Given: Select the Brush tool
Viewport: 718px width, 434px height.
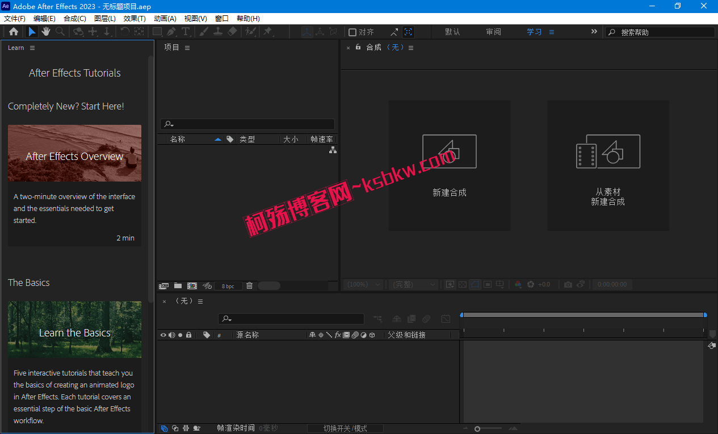Looking at the screenshot, I should [204, 32].
